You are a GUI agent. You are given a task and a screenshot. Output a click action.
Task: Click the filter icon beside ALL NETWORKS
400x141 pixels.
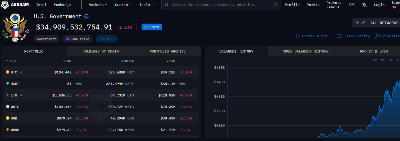(x=357, y=23)
